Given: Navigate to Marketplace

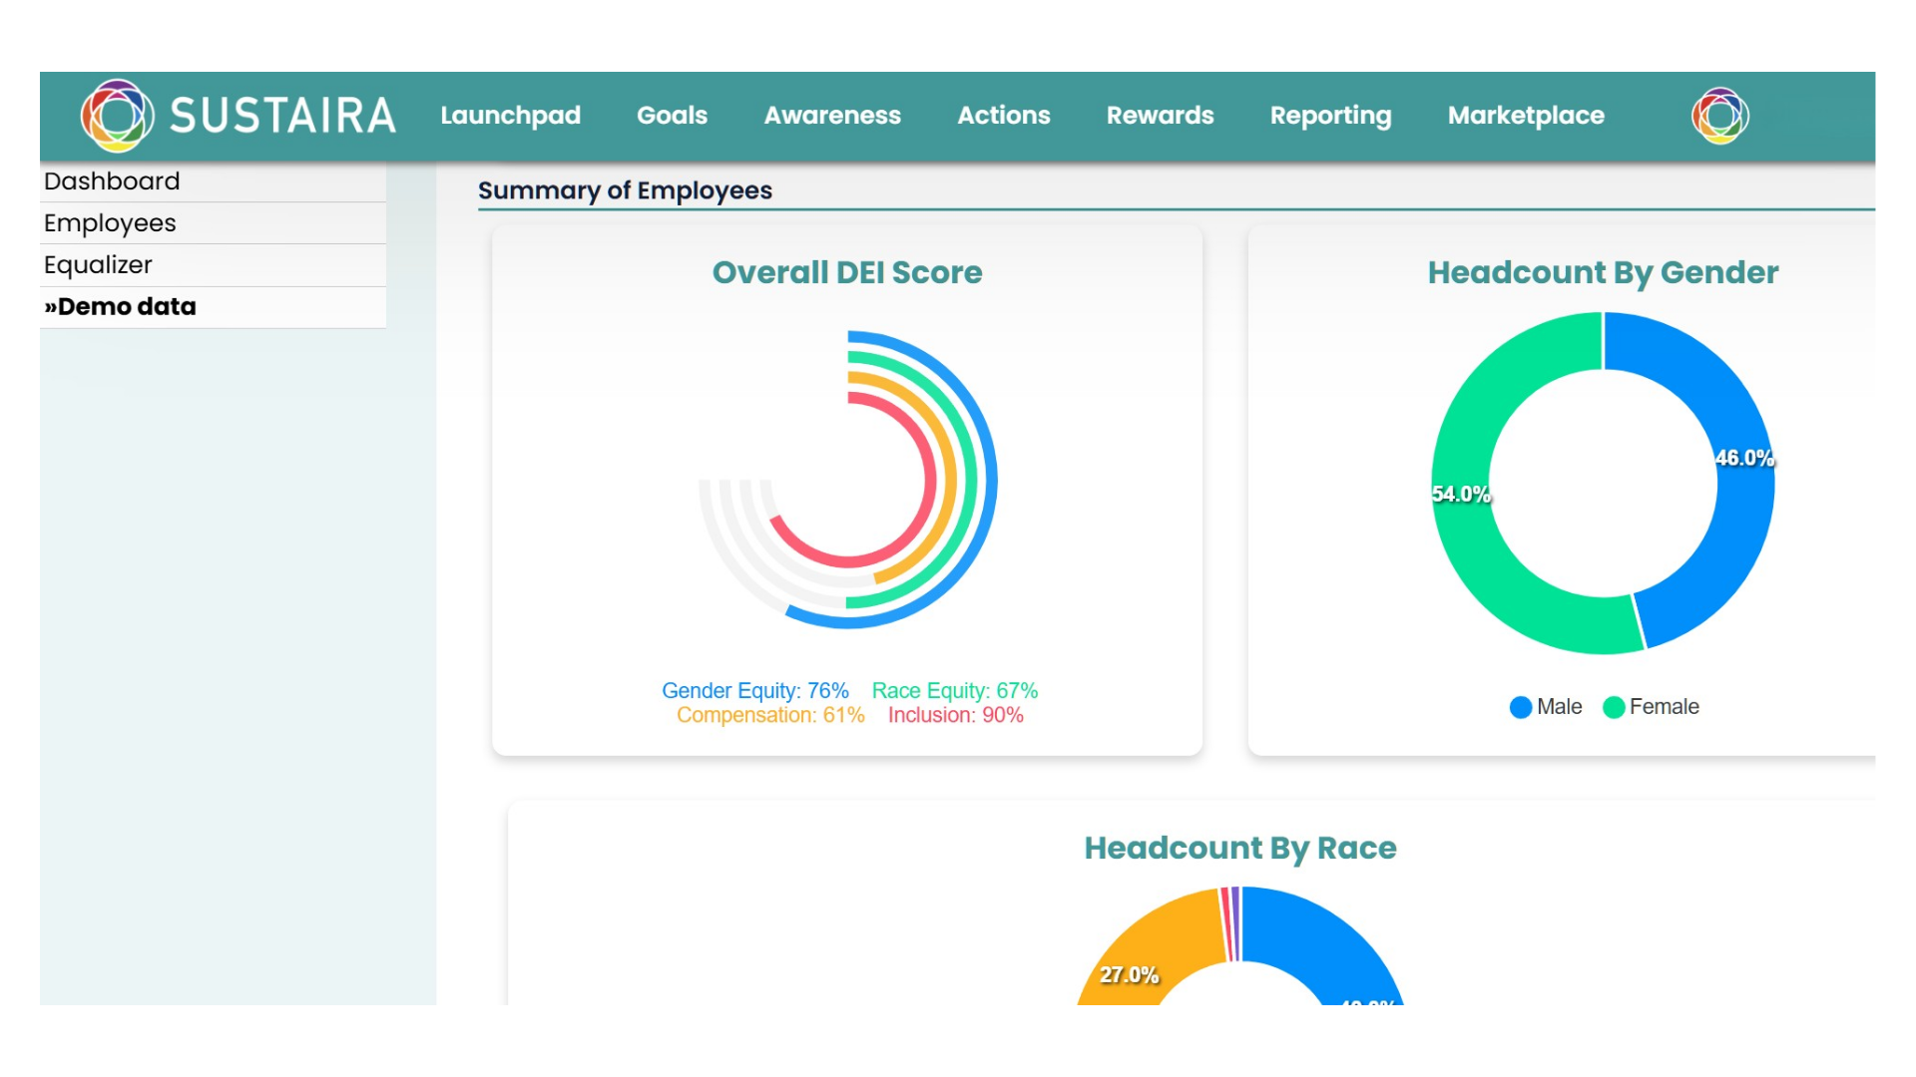Looking at the screenshot, I should tap(1526, 116).
